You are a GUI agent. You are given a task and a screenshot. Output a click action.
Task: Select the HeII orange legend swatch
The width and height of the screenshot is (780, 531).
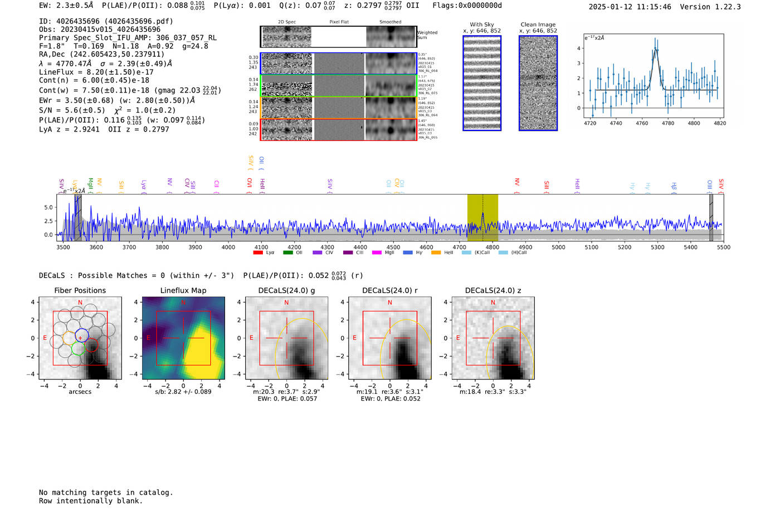[436, 253]
